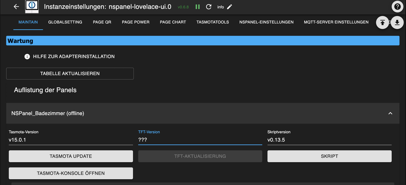The width and height of the screenshot is (406, 185).
Task: Select the Page Power tab
Action: pyautogui.click(x=136, y=22)
